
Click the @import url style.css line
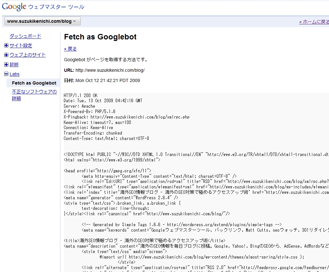pos(202,257)
